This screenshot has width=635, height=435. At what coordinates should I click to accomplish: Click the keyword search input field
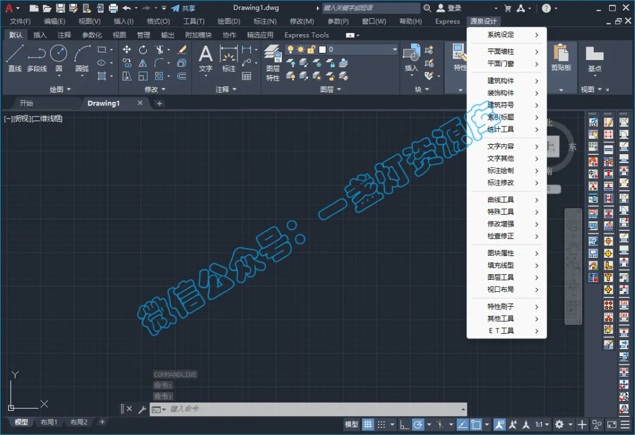tap(371, 8)
